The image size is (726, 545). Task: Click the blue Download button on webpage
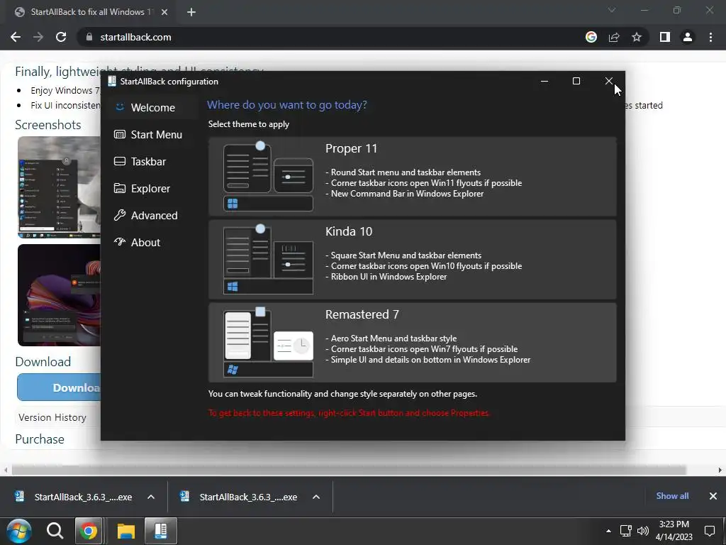[59, 387]
